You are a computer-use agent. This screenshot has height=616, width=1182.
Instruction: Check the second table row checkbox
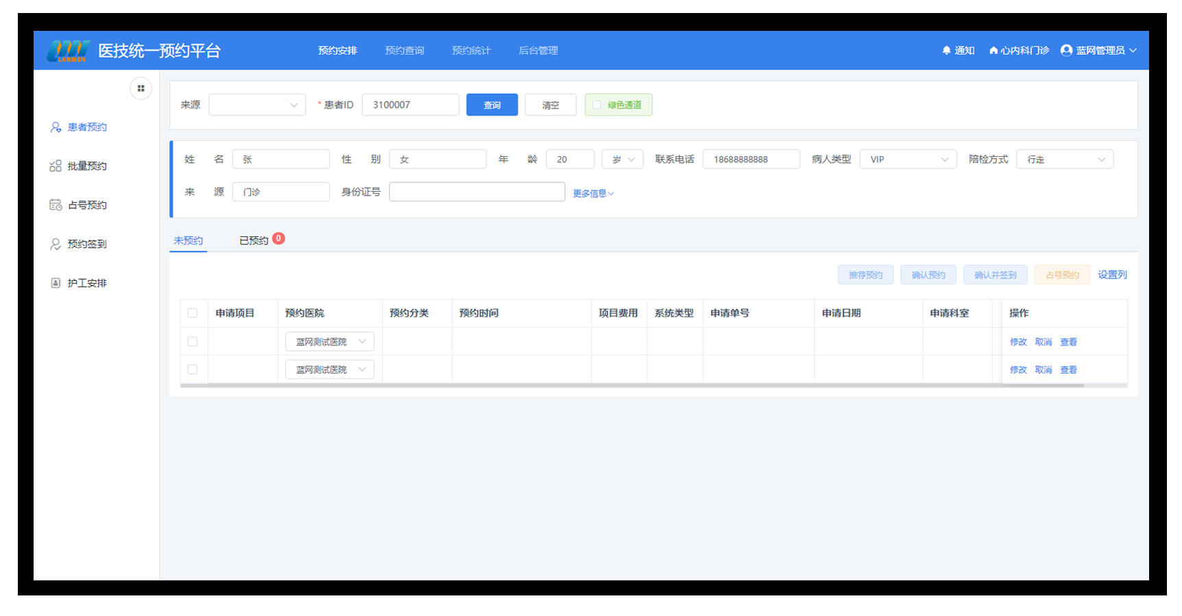tap(193, 369)
